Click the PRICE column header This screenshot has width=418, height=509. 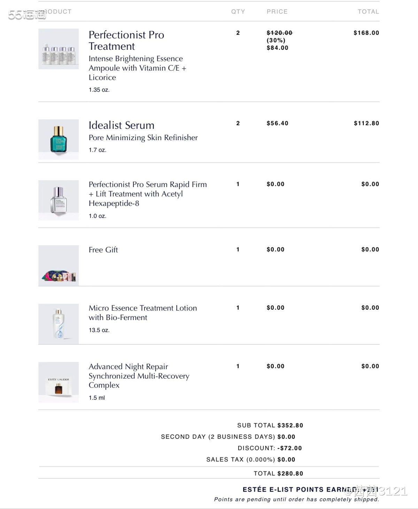click(x=277, y=11)
